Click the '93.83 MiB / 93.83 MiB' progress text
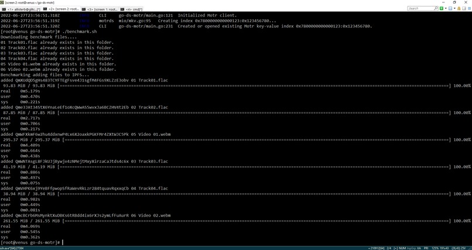 [29, 85]
